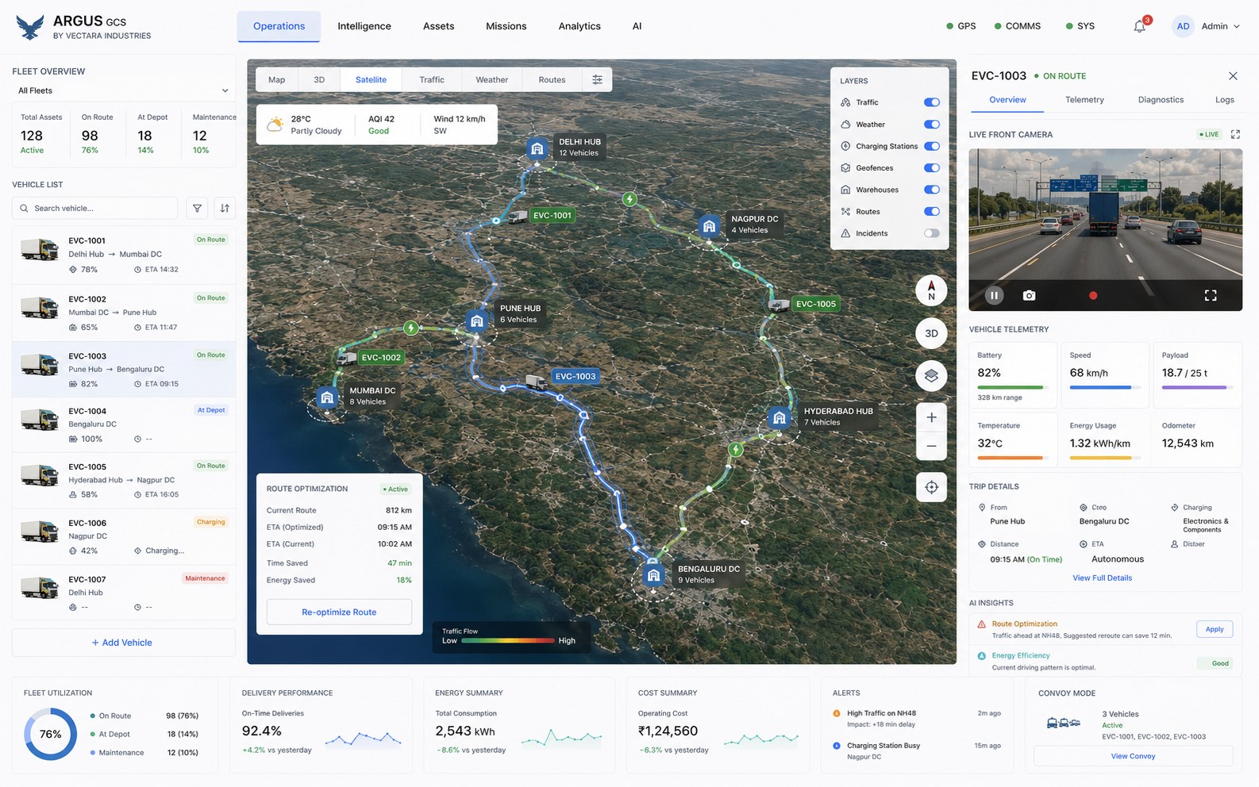Click the Nagpur DC map marker
1259x787 pixels.
click(709, 226)
